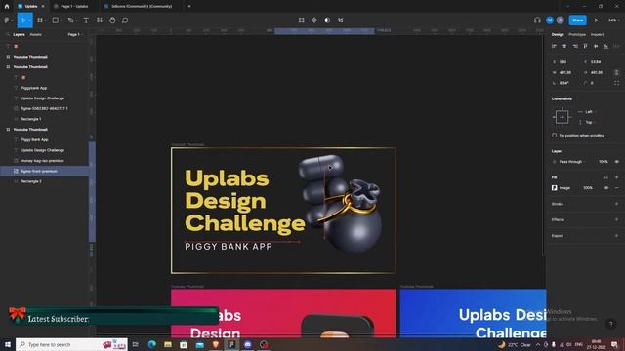This screenshot has height=351, width=625.
Task: Select the Move tool in toolbar
Action: [23, 20]
